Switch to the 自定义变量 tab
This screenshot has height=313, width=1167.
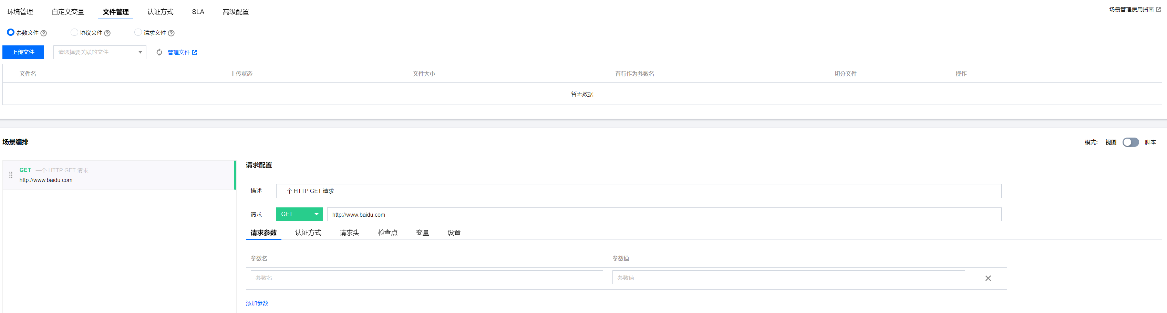(68, 12)
